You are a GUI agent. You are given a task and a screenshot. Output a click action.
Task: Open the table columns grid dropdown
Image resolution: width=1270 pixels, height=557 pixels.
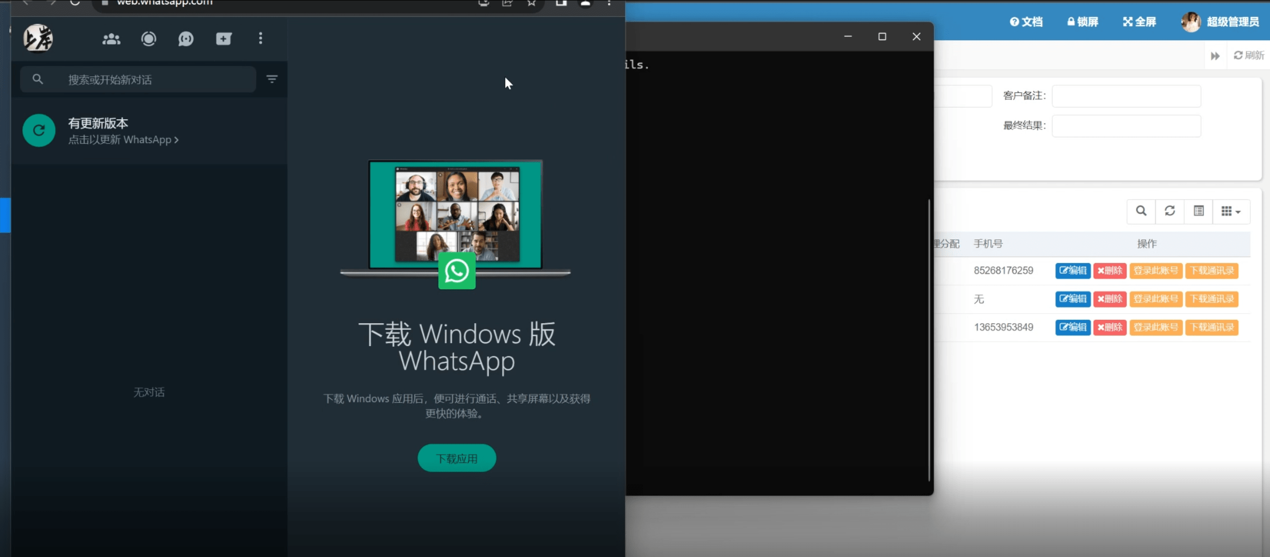click(x=1231, y=211)
